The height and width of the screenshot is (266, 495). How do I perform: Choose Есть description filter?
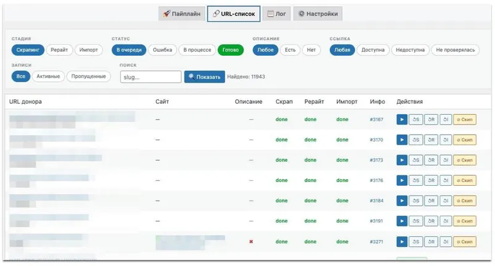tap(290, 50)
